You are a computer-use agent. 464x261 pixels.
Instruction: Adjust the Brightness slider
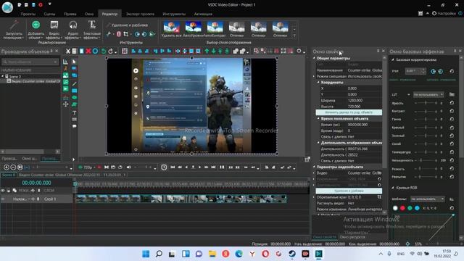(x=426, y=103)
